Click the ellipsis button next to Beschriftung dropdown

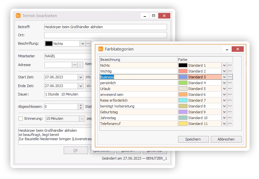point(88,43)
